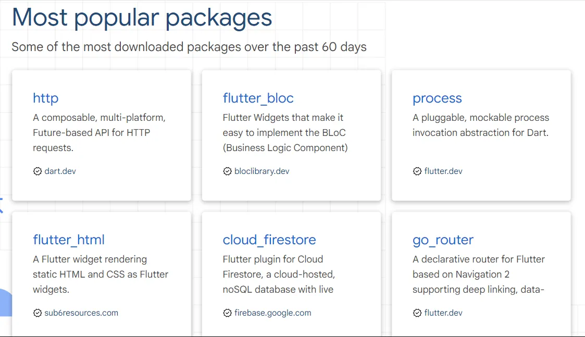Open the cloud_firestore package title
This screenshot has width=585, height=337.
click(269, 240)
